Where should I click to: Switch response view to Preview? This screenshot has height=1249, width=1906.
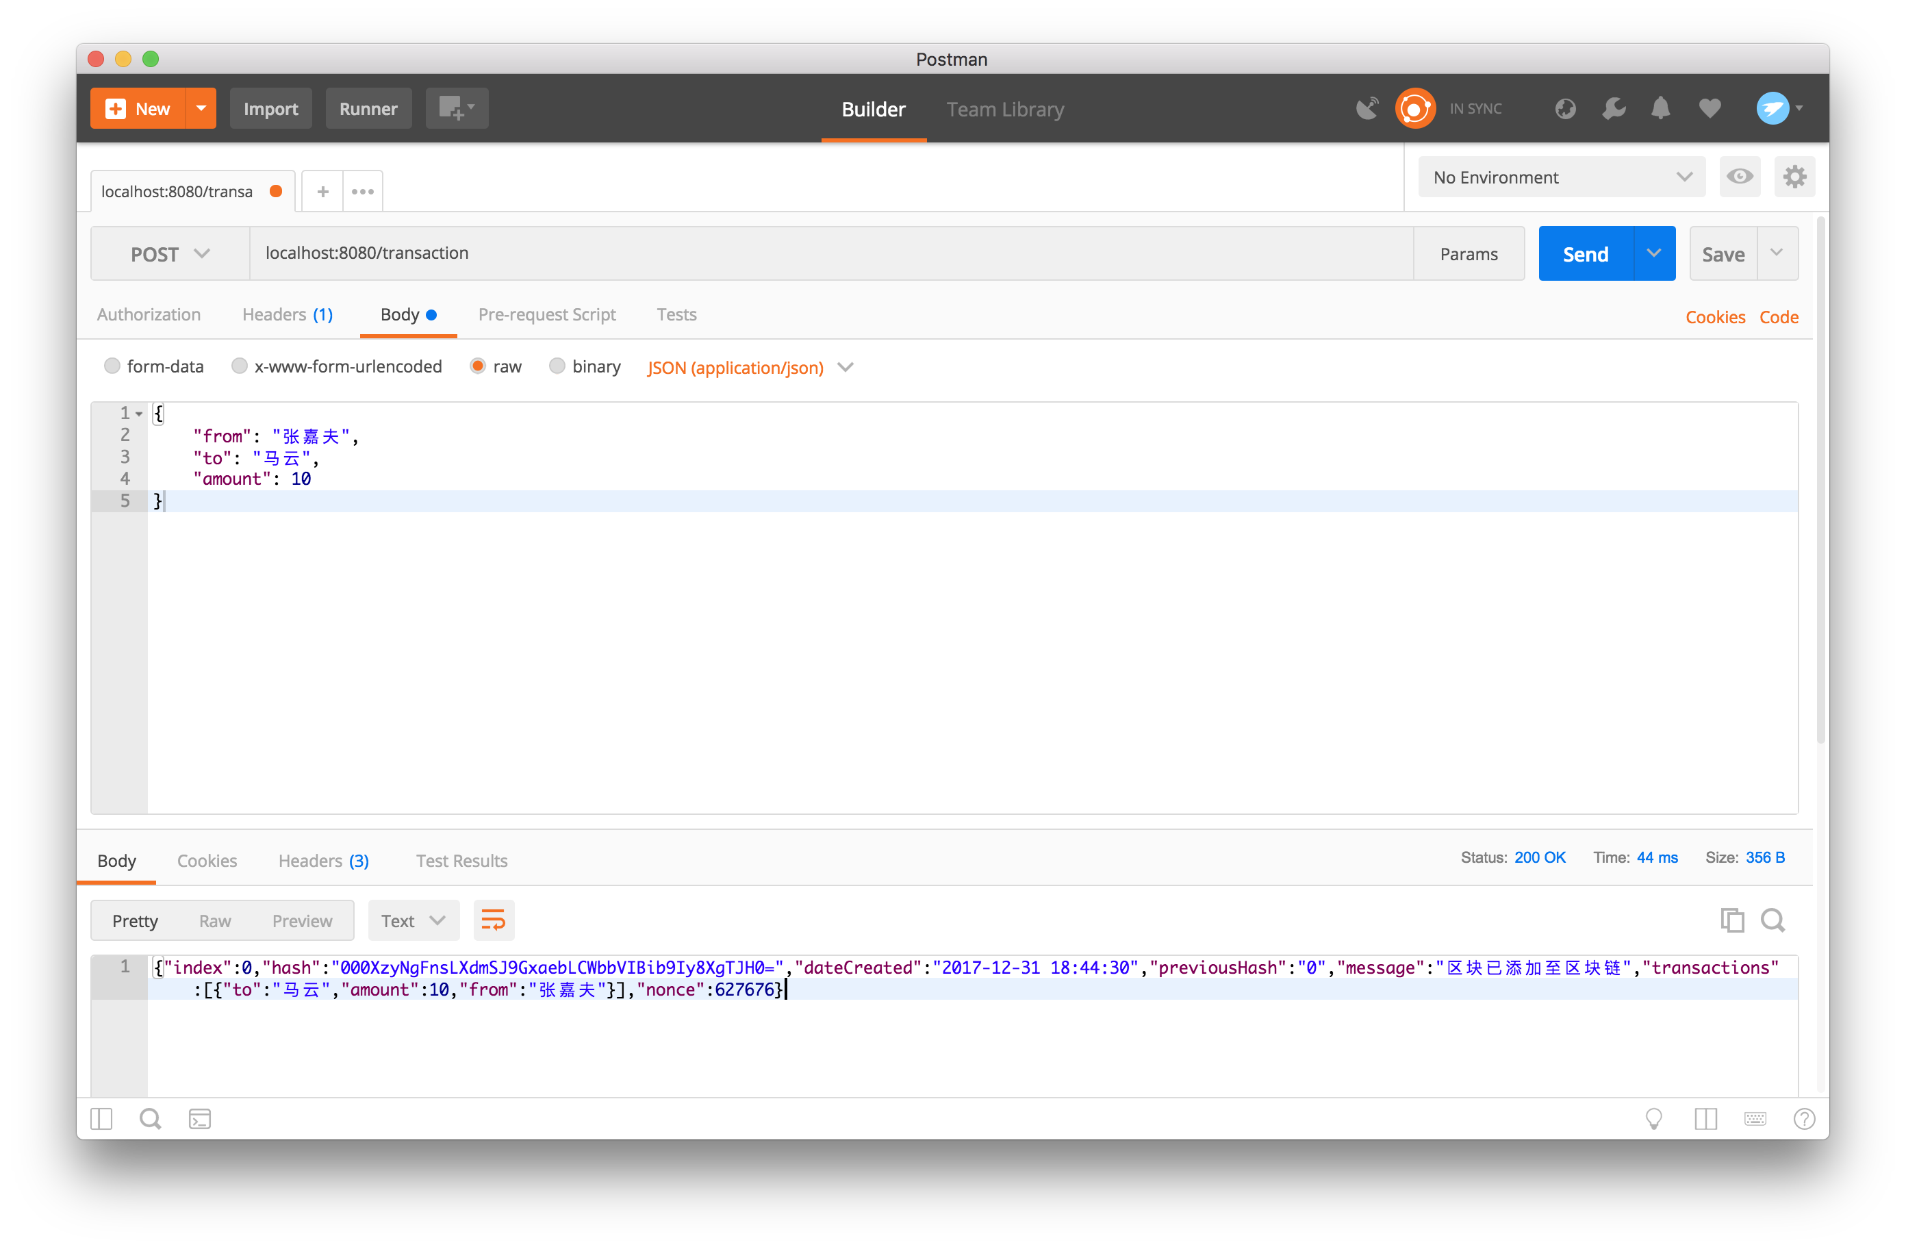click(302, 920)
